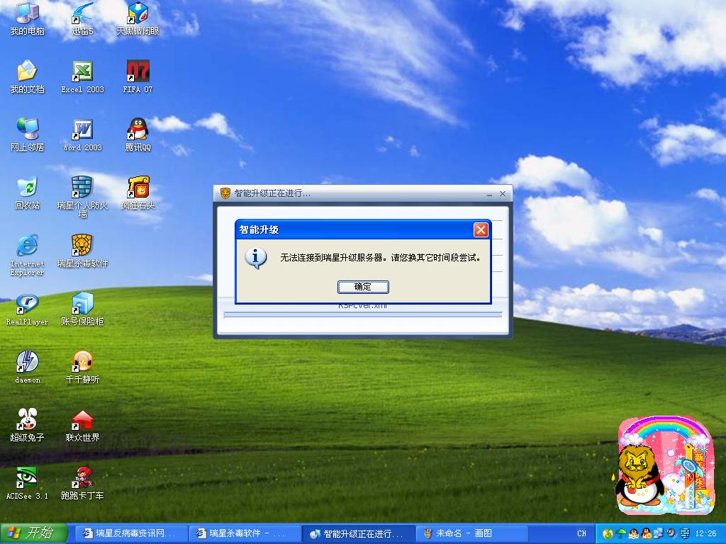This screenshot has height=544, width=726.
Task: Click the taskbar clock showing 12:26
Action: point(706,534)
